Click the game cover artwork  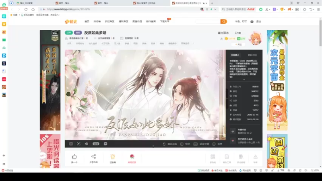point(145,95)
